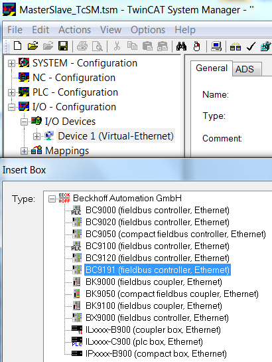Viewport: 272px width, 362px height.
Task: Select BC9100 fieldbus controller entry
Action: pyautogui.click(x=157, y=246)
